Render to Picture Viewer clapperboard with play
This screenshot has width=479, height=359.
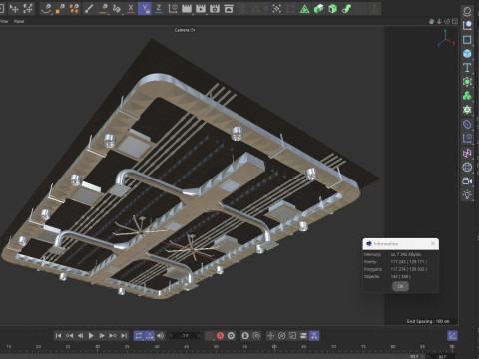(x=201, y=8)
